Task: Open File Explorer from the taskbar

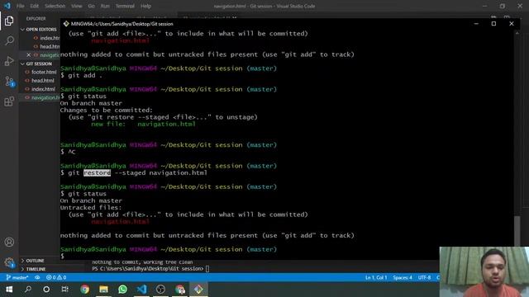Action: coord(103,290)
